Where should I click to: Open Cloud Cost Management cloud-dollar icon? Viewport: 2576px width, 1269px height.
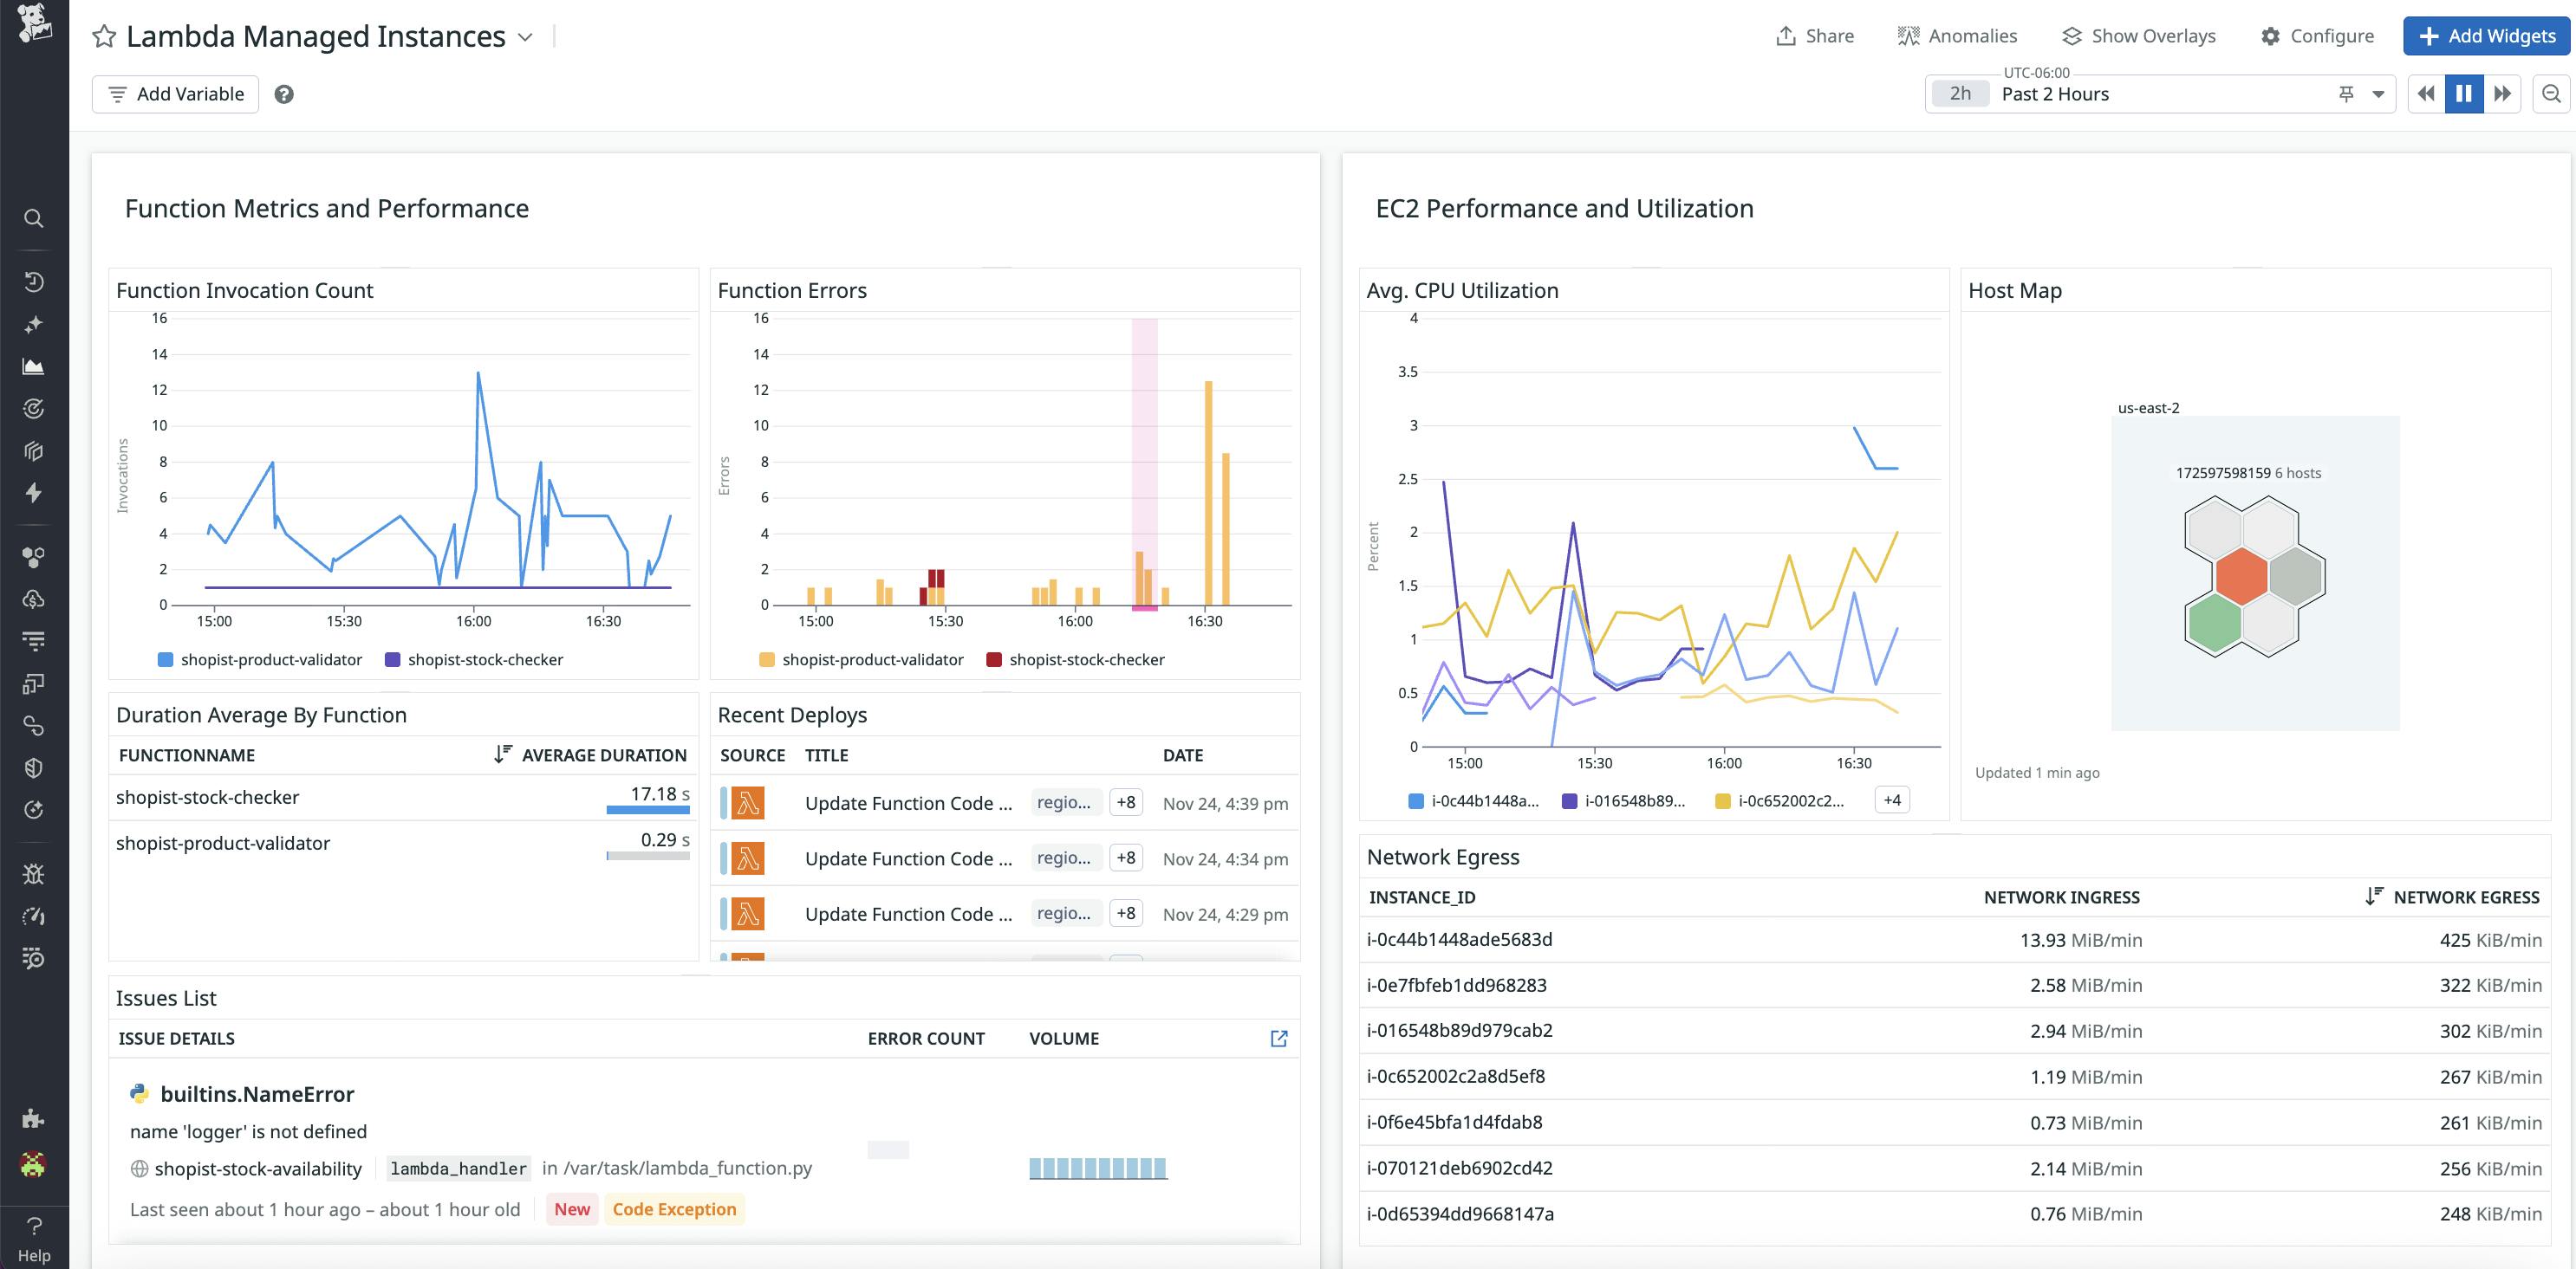(34, 599)
